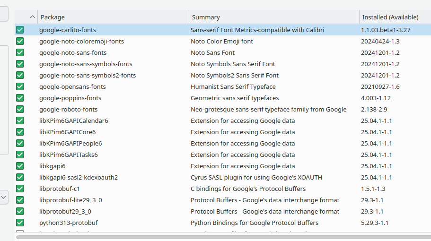Select the google-noto-sans-symbols-fonts package name

pos(86,64)
